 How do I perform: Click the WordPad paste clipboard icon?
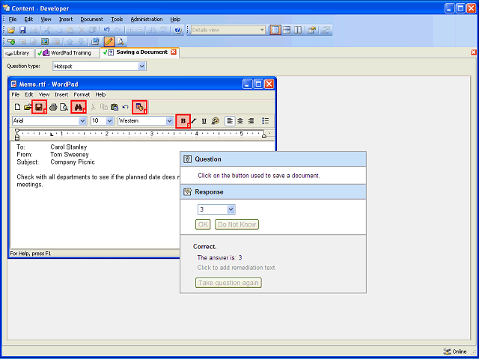point(115,107)
